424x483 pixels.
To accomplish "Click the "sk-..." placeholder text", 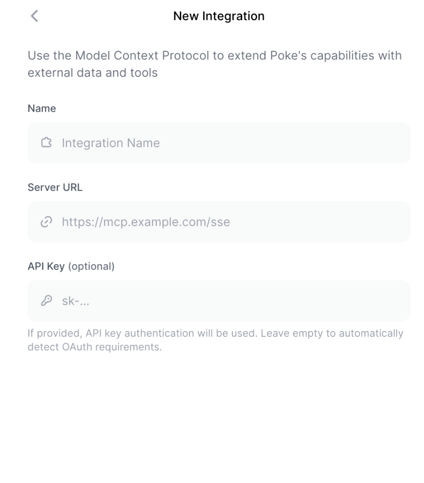I will pos(76,301).
